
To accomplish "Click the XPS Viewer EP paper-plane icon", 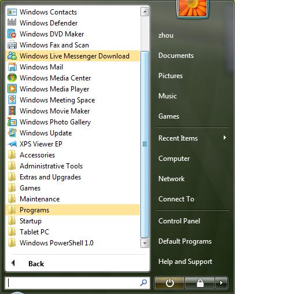I will click(x=12, y=144).
